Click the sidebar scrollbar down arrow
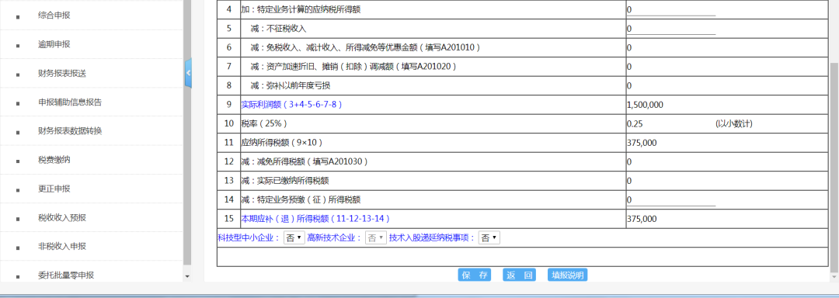The image size is (839, 298). coord(186,276)
